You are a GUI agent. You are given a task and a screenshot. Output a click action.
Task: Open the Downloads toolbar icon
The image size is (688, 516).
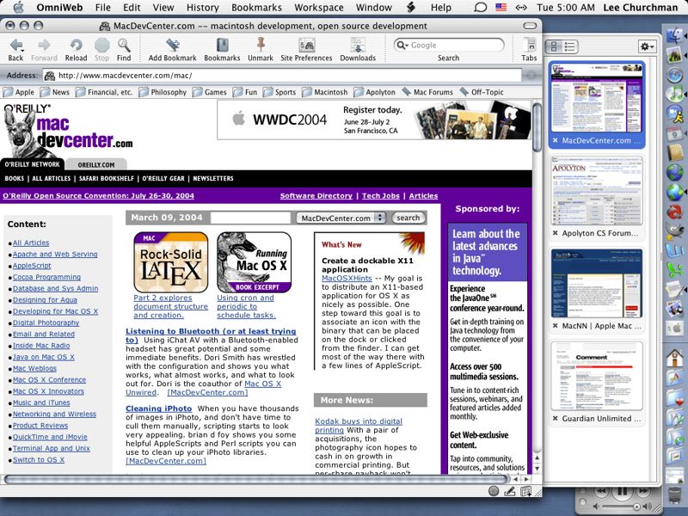[x=358, y=46]
